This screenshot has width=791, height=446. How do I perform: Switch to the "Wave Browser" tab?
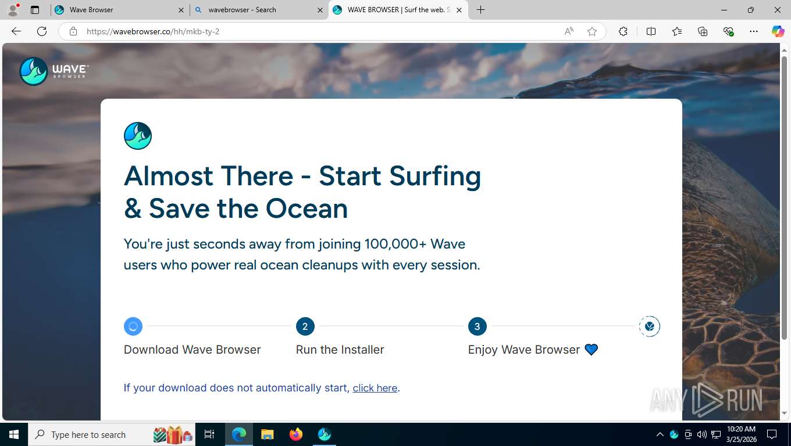(119, 10)
